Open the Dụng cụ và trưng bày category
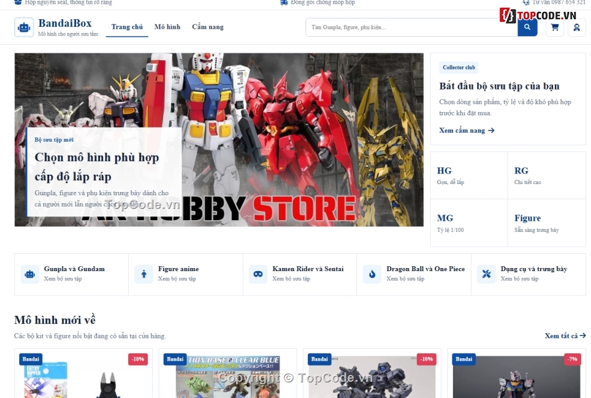This screenshot has height=398, width=591. 528,274
